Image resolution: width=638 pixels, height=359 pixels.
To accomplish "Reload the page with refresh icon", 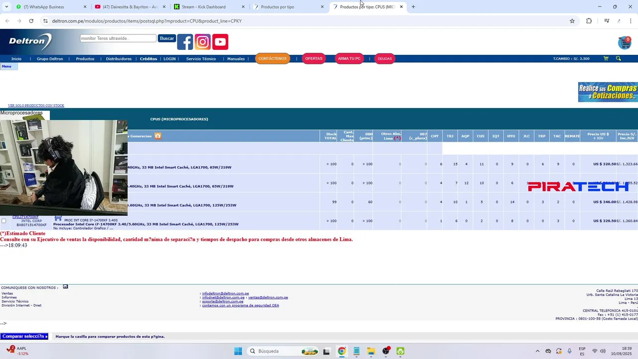I will 31,21.
